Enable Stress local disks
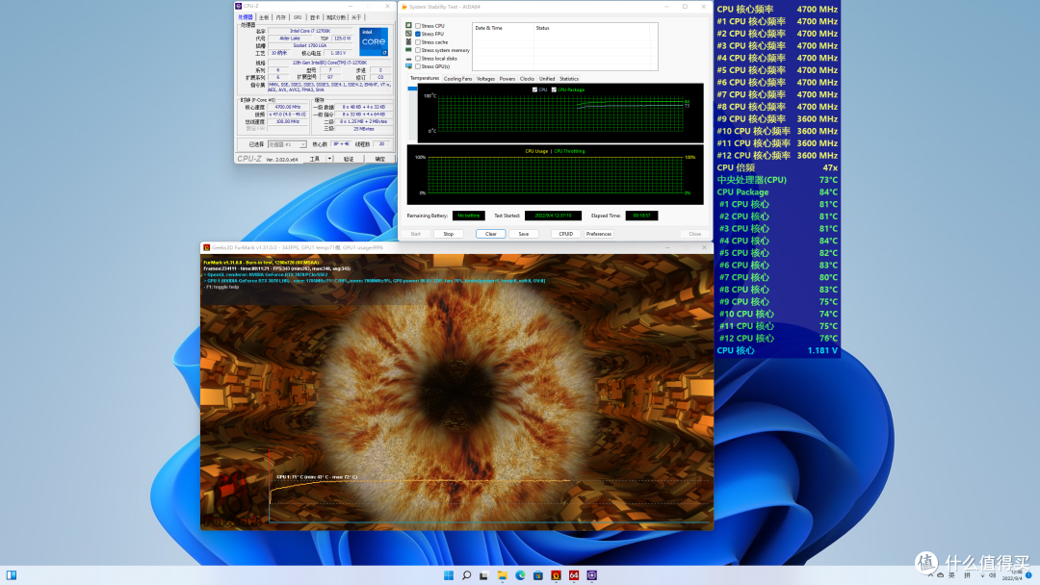The width and height of the screenshot is (1040, 585). (418, 59)
